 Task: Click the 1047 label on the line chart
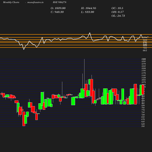click(x=146, y=37)
